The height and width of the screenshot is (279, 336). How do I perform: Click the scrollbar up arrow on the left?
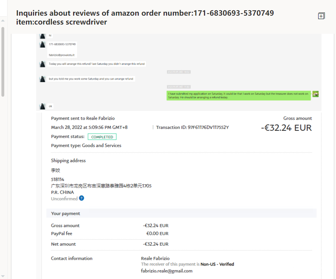3,21
